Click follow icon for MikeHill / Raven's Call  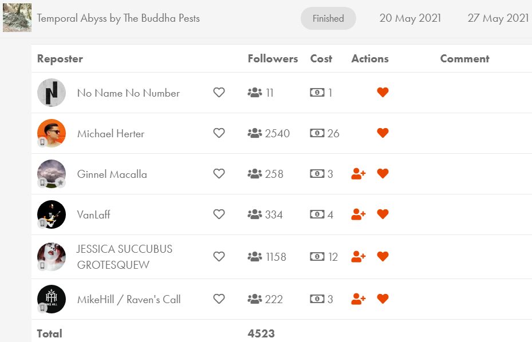click(x=358, y=299)
